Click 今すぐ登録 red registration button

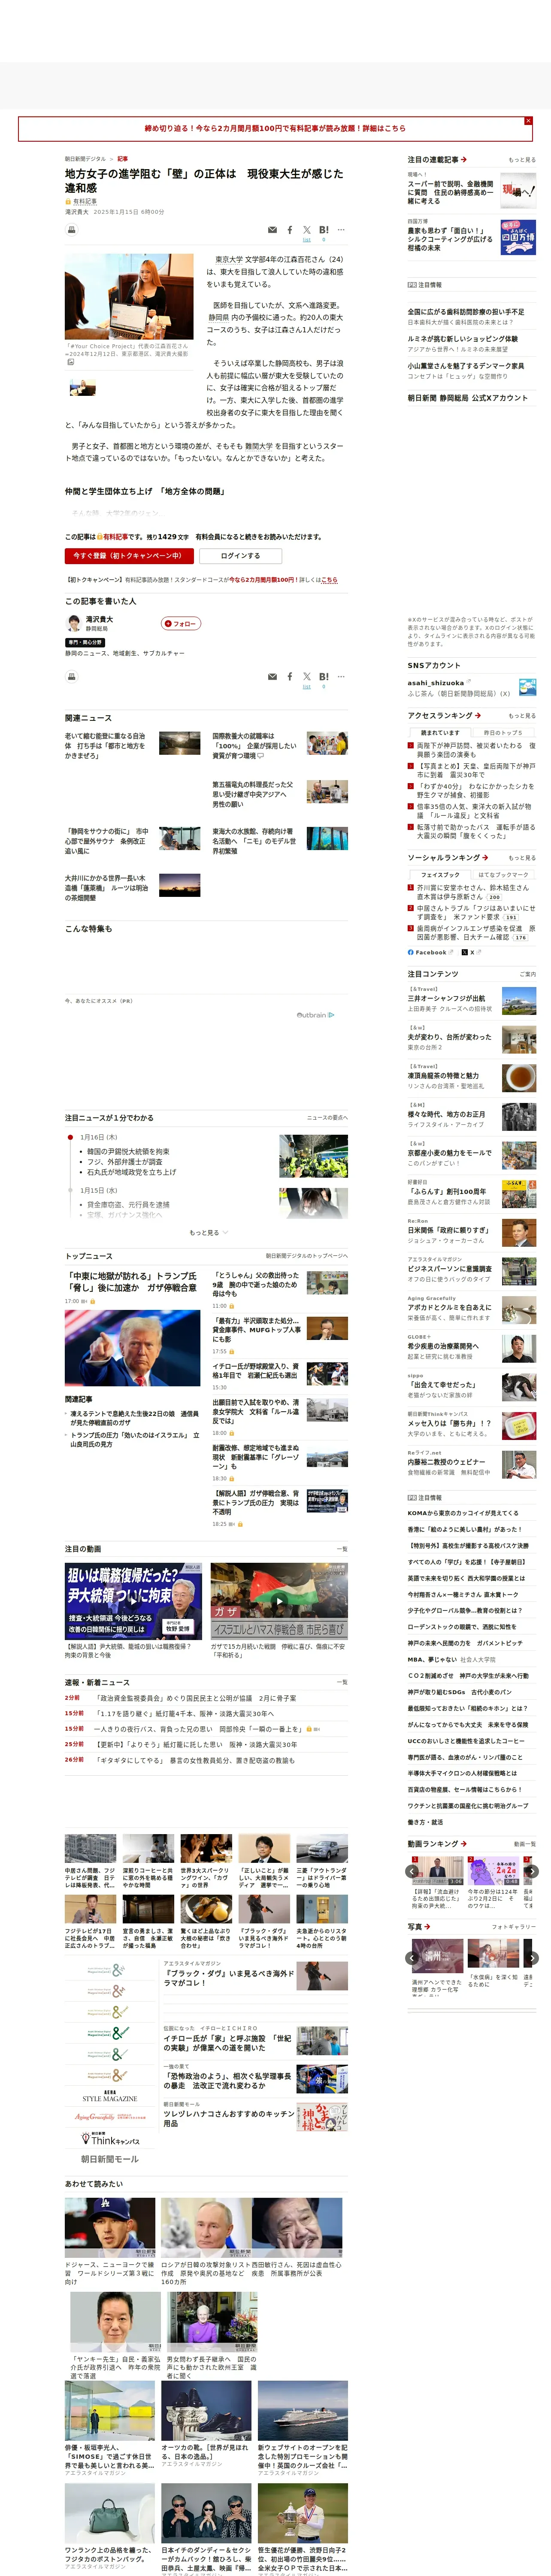tap(129, 556)
